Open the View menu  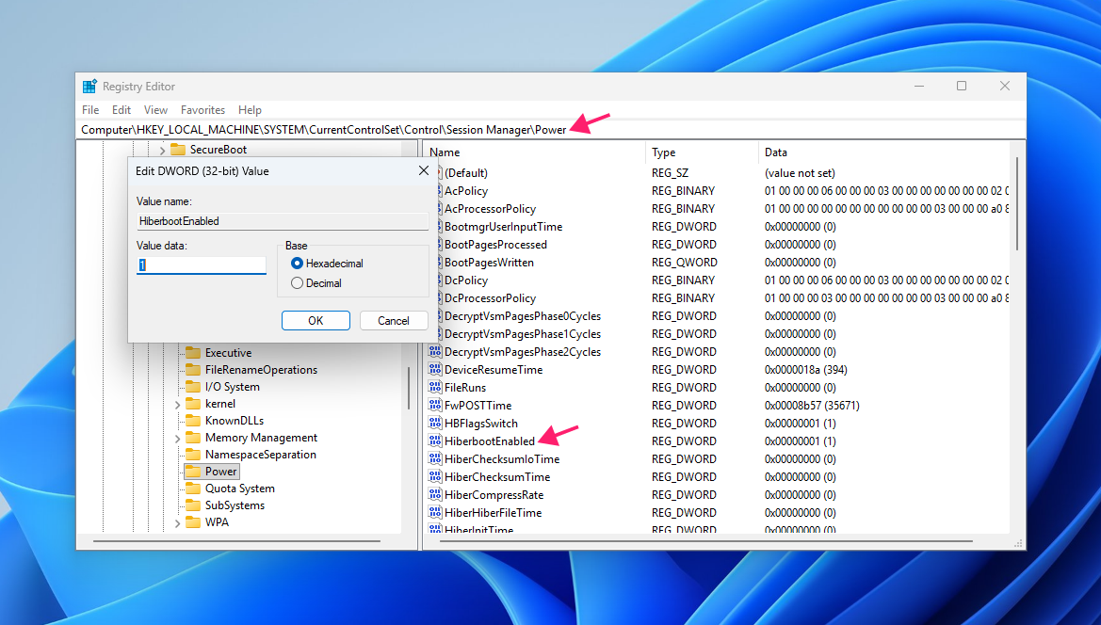coord(156,109)
